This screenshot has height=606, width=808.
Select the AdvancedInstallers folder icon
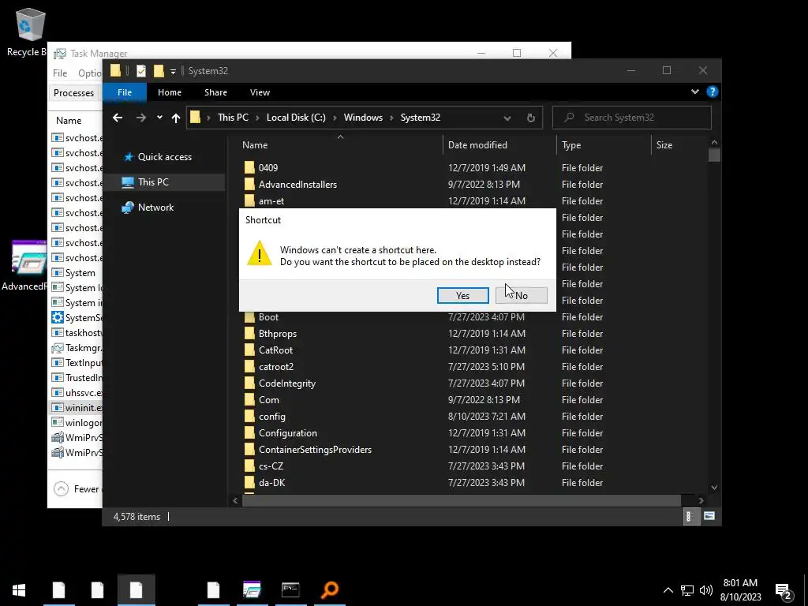pyautogui.click(x=249, y=184)
